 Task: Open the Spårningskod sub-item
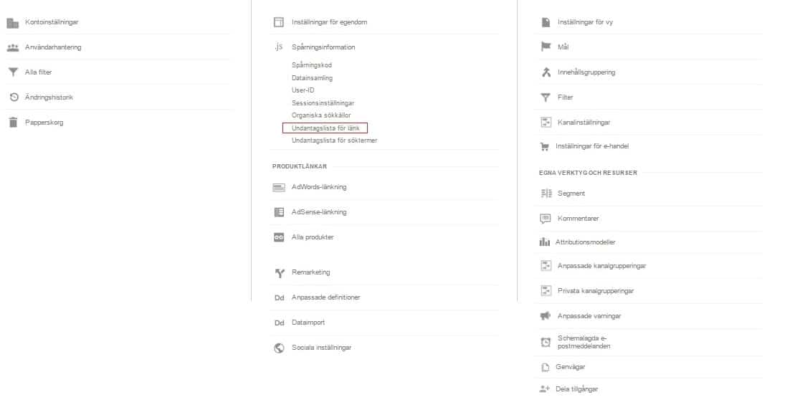pyautogui.click(x=311, y=65)
